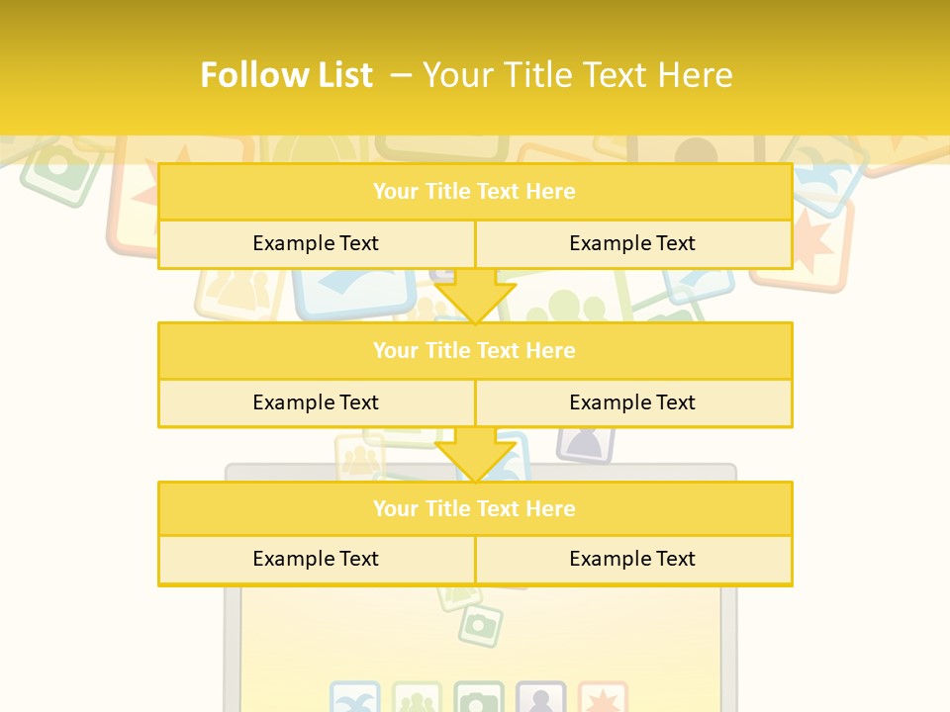Select the first block's 'Your Title Text Here' header
Viewport: 950px width, 712px height.
click(474, 192)
